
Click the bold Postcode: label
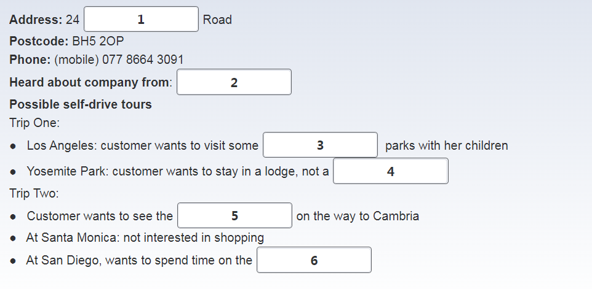[39, 41]
